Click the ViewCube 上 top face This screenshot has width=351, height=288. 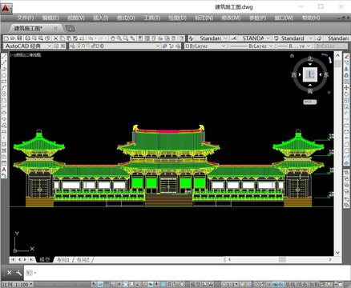[310, 74]
